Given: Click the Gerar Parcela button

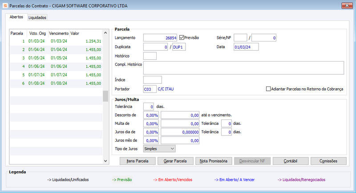Looking at the screenshot, I should (175, 161).
